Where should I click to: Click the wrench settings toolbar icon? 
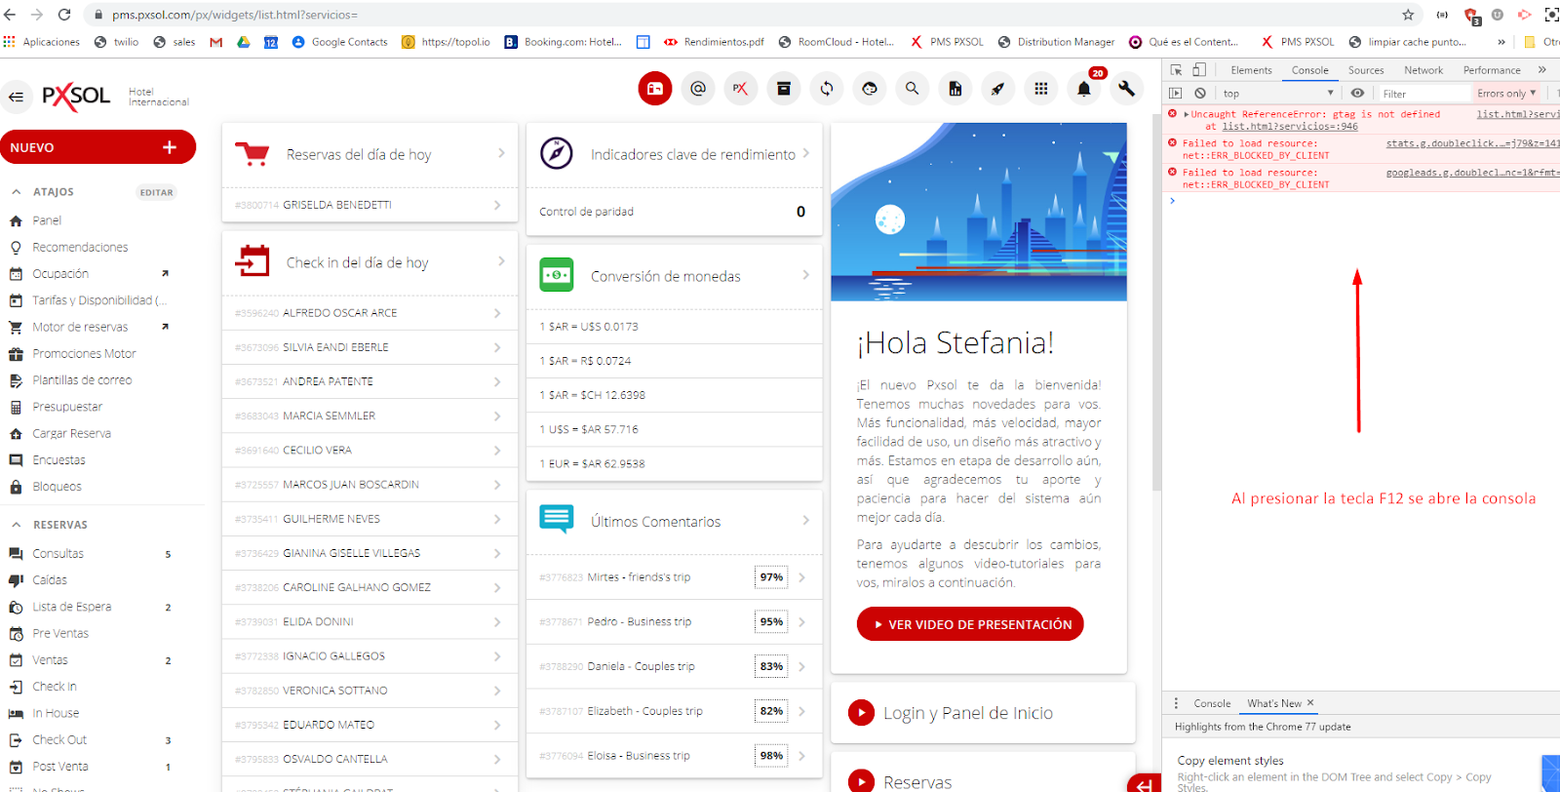pos(1126,89)
